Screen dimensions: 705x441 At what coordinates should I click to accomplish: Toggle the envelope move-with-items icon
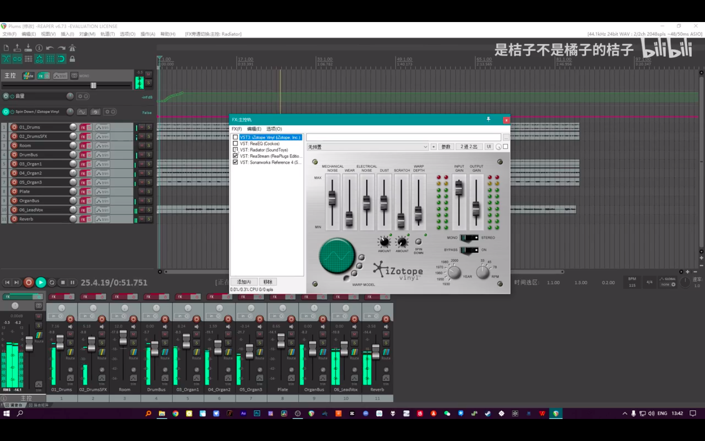pos(39,59)
